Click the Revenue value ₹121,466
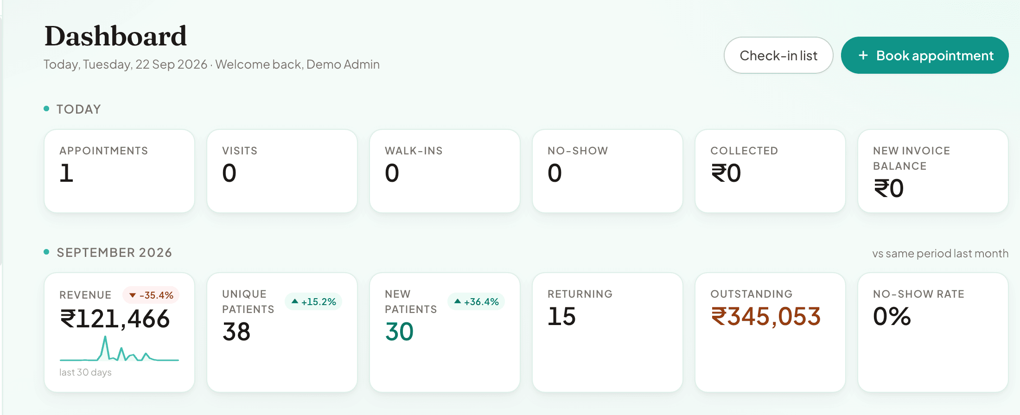The height and width of the screenshot is (415, 1020). click(115, 319)
